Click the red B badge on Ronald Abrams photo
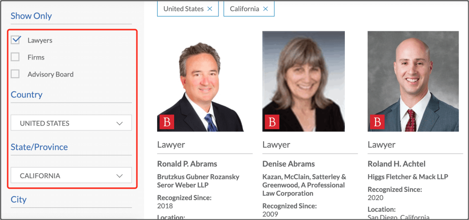 [x=167, y=122]
